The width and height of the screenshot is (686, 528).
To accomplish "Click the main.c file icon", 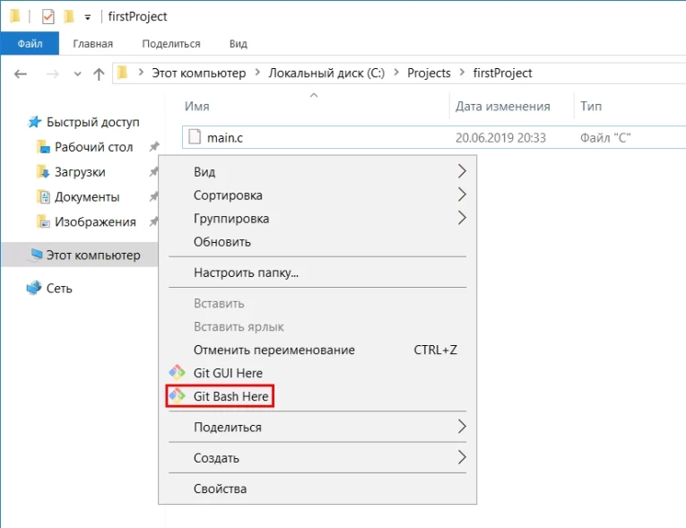I will [x=195, y=137].
